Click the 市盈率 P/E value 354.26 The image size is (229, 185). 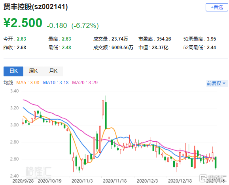164,39
